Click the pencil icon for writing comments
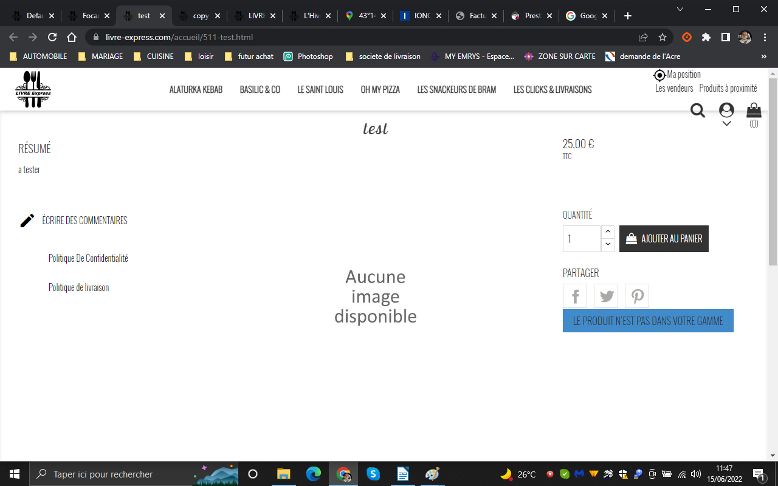Viewport: 778px width, 486px height. [27, 221]
